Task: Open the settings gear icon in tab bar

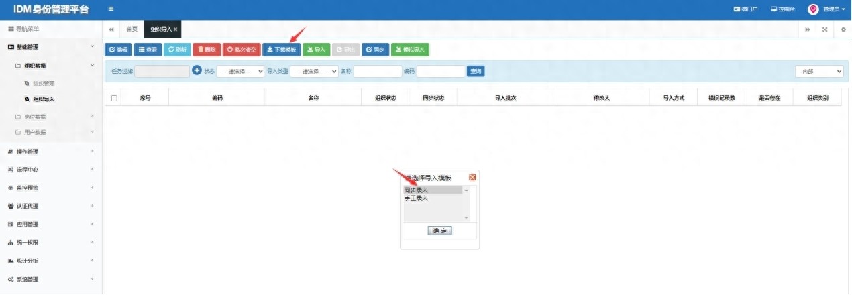Action: pos(843,29)
